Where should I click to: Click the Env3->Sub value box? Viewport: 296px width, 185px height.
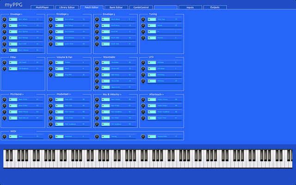pos(106,44)
